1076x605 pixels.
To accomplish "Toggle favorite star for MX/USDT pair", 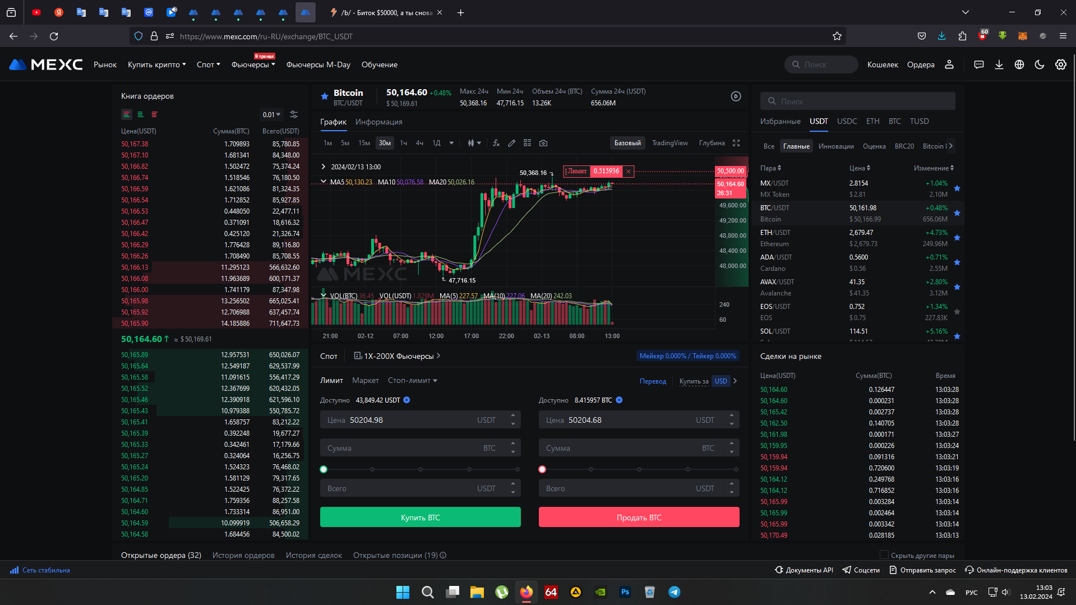I will click(957, 188).
